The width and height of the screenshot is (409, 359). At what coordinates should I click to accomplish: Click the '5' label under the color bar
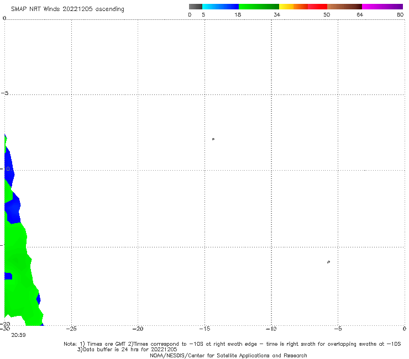pyautogui.click(x=203, y=15)
